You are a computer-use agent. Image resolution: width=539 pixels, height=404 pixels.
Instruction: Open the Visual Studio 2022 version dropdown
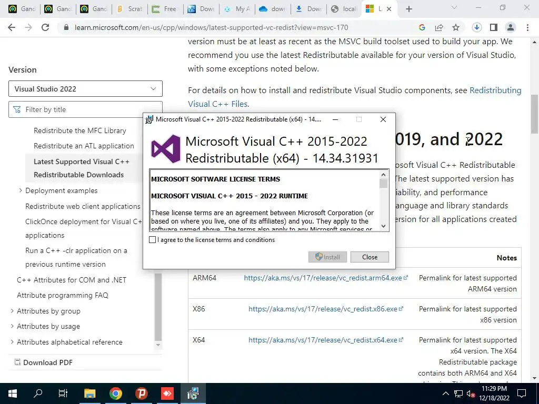pyautogui.click(x=85, y=88)
